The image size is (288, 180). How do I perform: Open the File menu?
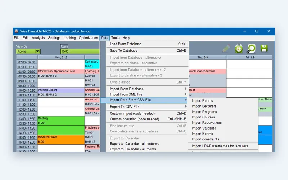pyautogui.click(x=17, y=38)
